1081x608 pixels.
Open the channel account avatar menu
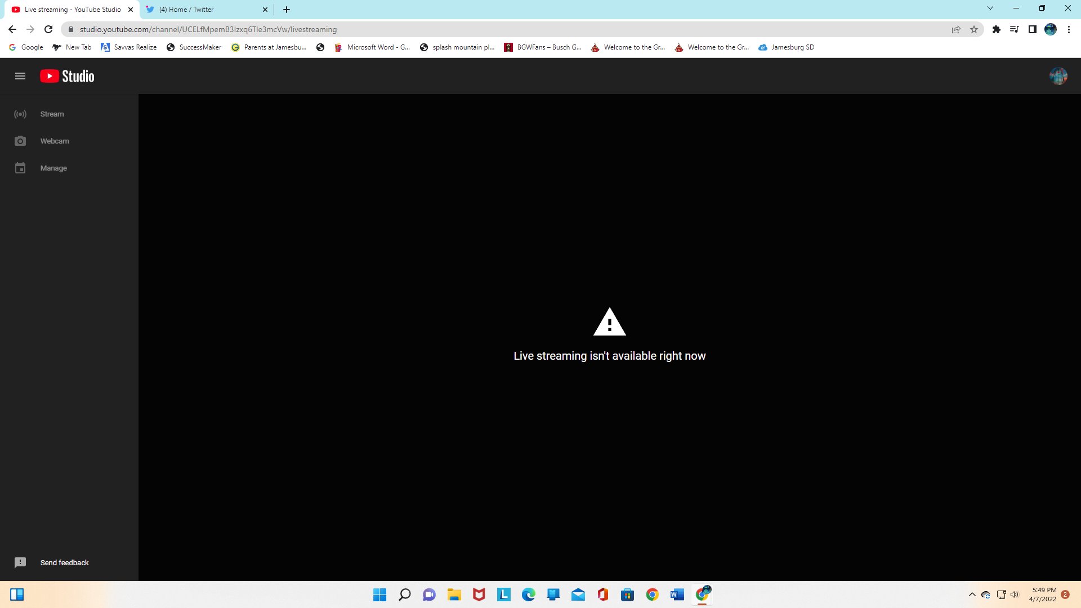[1058, 76]
